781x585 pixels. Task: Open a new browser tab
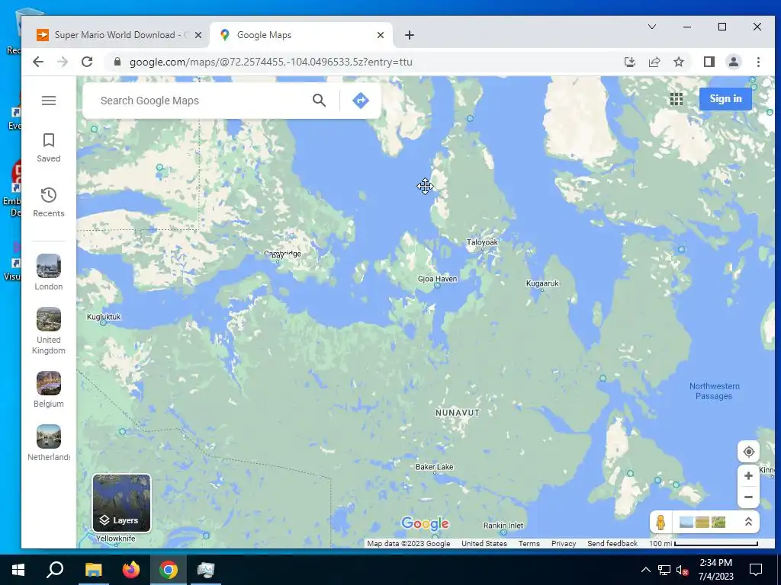[409, 35]
